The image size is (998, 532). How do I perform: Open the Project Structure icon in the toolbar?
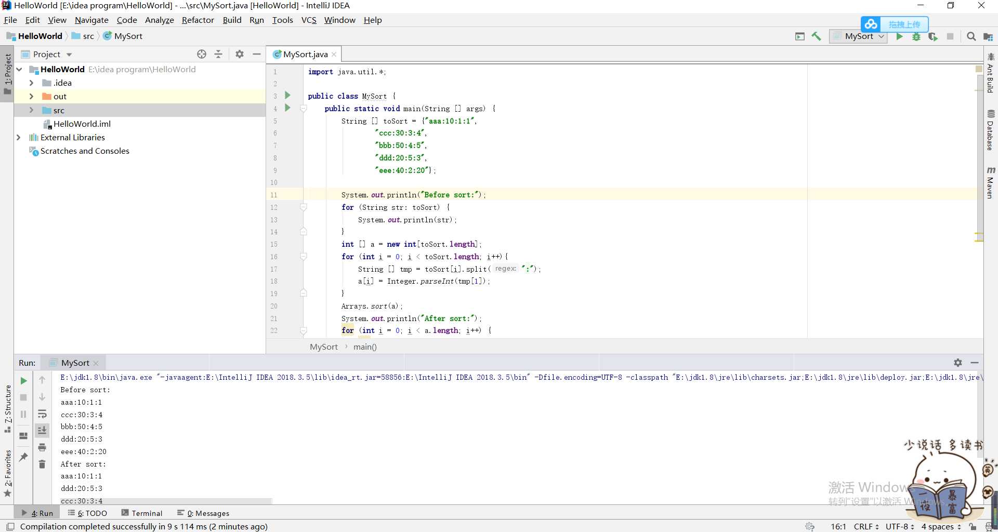tap(988, 36)
